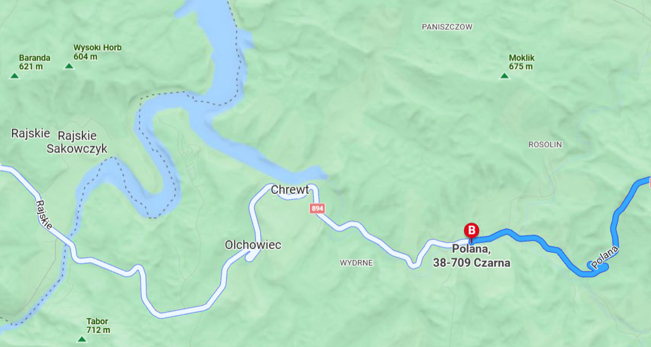Click the ROSOLIN area label
This screenshot has width=651, height=347.
point(545,144)
